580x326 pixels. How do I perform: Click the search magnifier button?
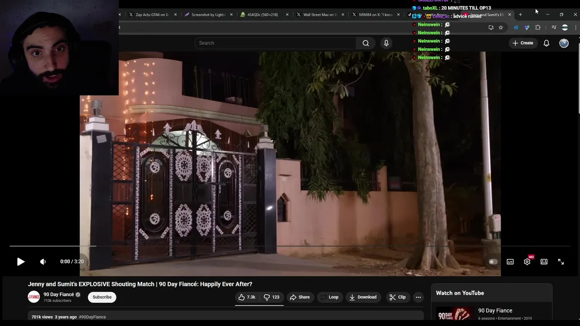coord(366,43)
